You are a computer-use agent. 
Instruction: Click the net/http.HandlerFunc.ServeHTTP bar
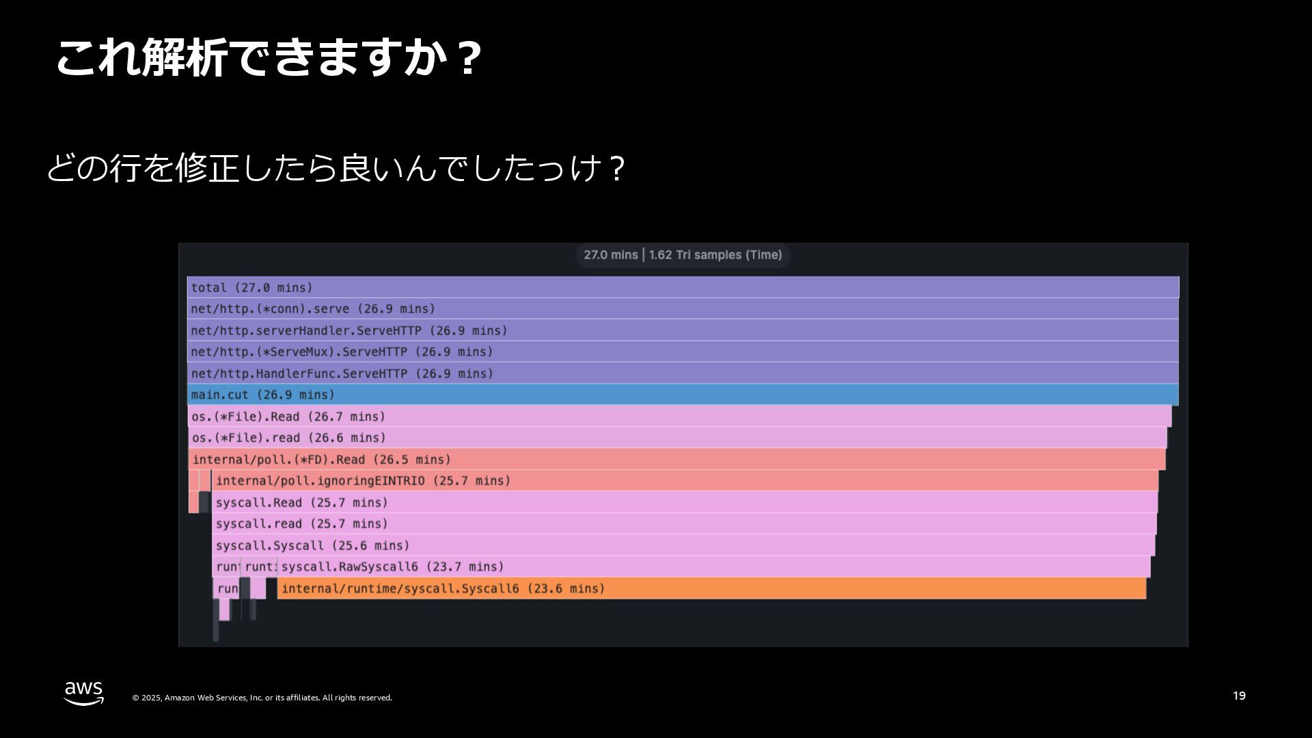[x=683, y=374]
